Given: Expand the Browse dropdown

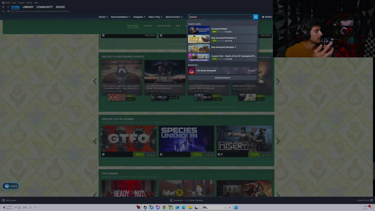Looking at the screenshot, I should (103, 17).
